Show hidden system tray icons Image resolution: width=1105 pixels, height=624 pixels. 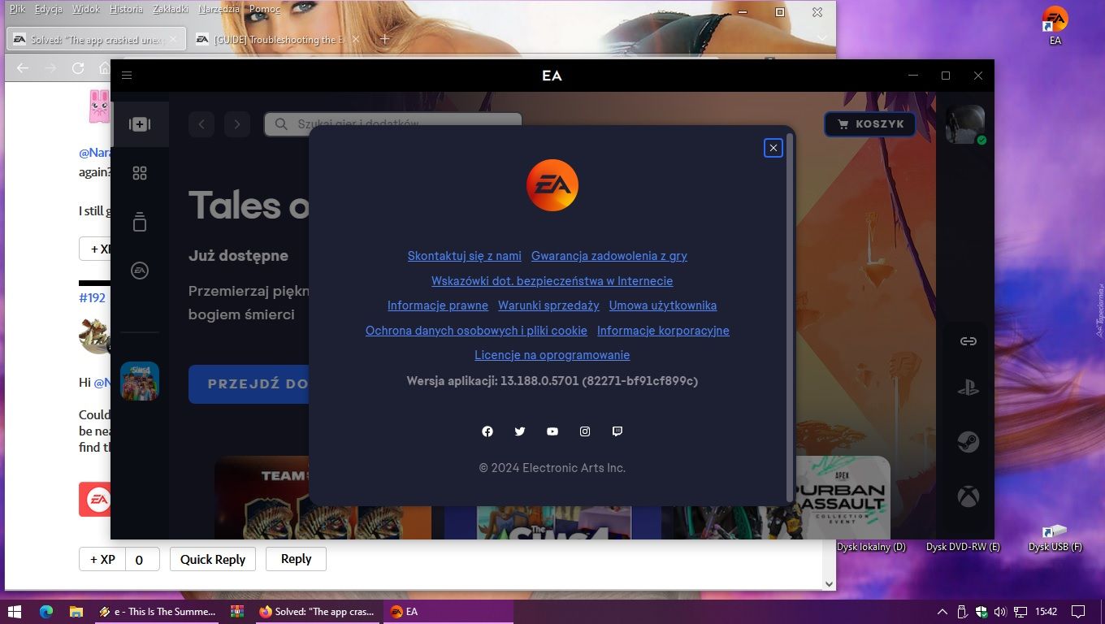point(942,612)
